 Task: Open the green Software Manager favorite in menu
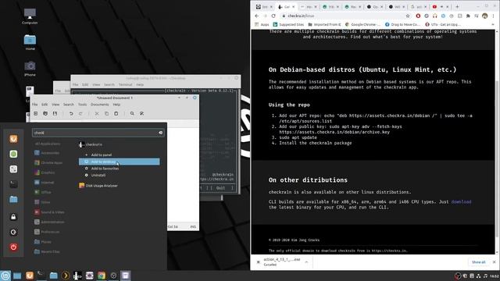[x=13, y=154]
